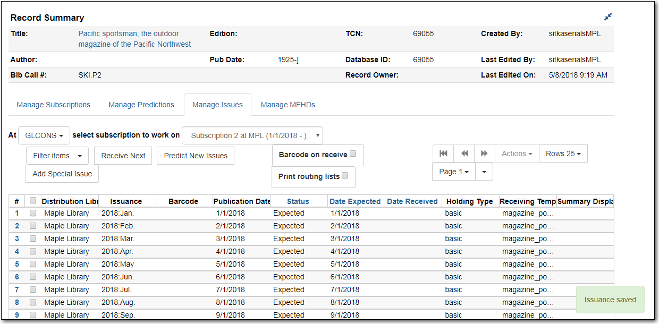Open the Rows 25 dropdown
The height and width of the screenshot is (324, 659).
click(x=563, y=154)
